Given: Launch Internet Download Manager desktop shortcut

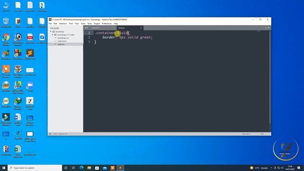Looking at the screenshot, I should pyautogui.click(x=18, y=104).
